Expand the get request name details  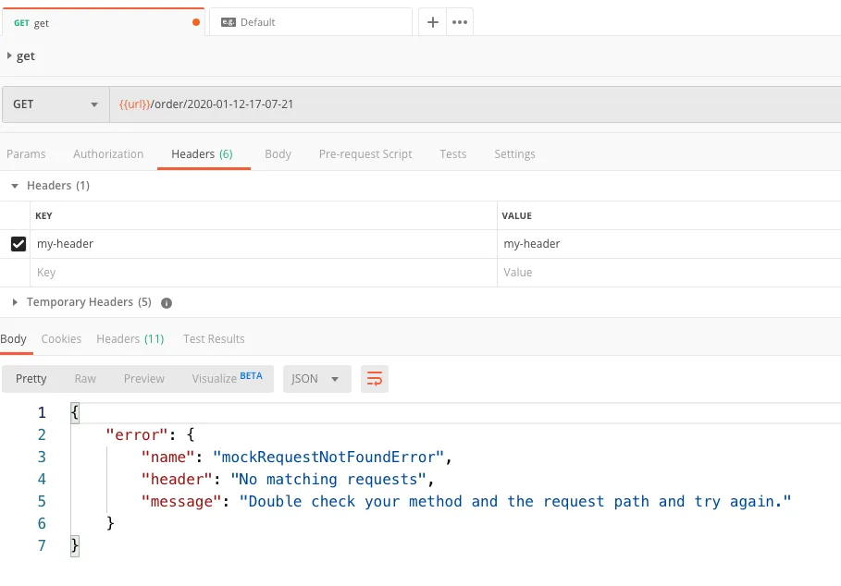click(9, 55)
